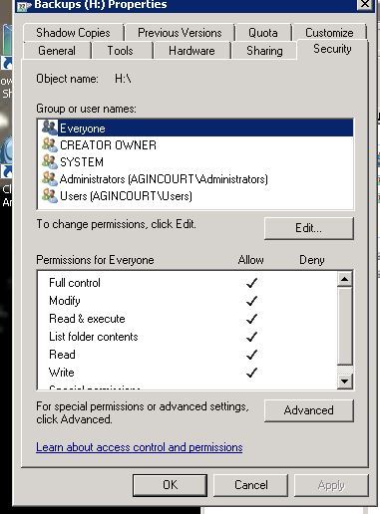Switch to Previous Versions tab
Viewport: 380px width, 514px height.
tap(180, 33)
